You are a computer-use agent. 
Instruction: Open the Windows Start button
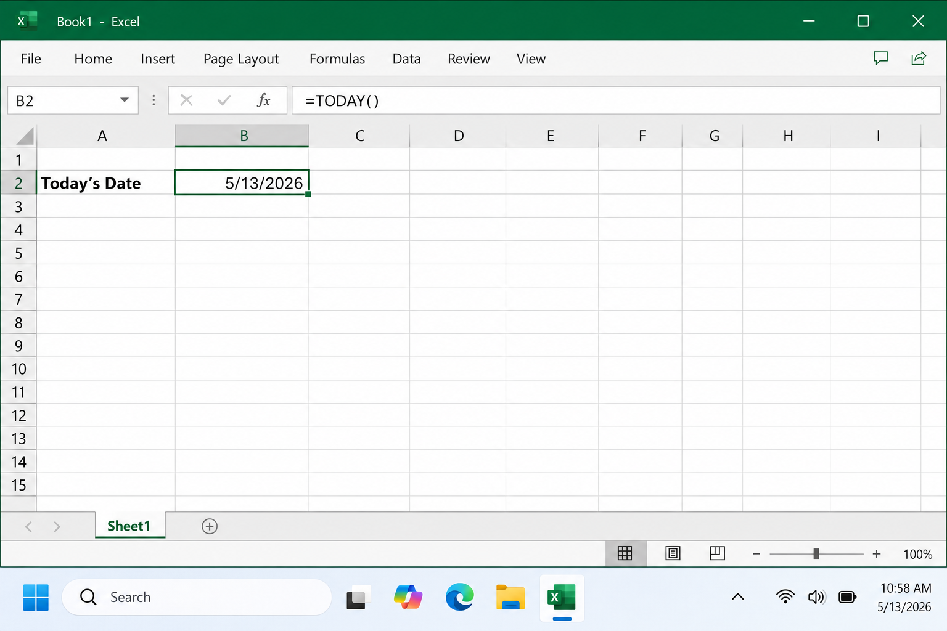click(36, 597)
